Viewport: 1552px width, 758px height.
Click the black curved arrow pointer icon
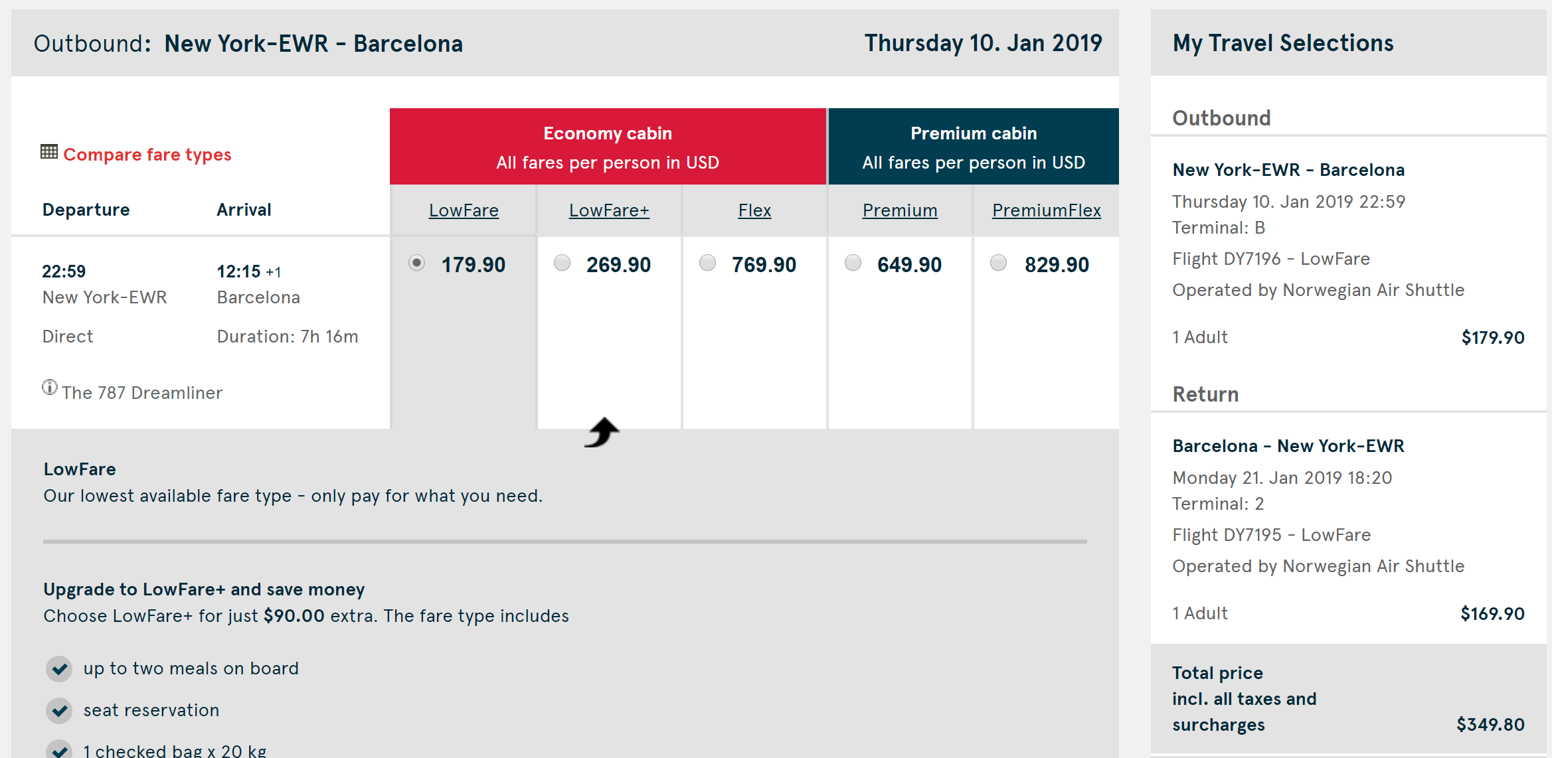click(x=602, y=433)
